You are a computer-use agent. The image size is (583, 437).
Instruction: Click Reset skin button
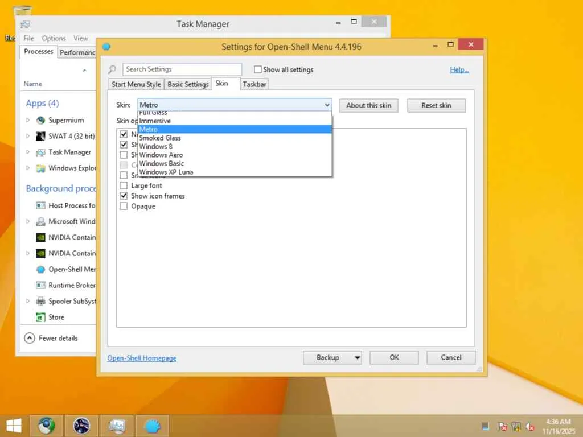click(x=436, y=105)
